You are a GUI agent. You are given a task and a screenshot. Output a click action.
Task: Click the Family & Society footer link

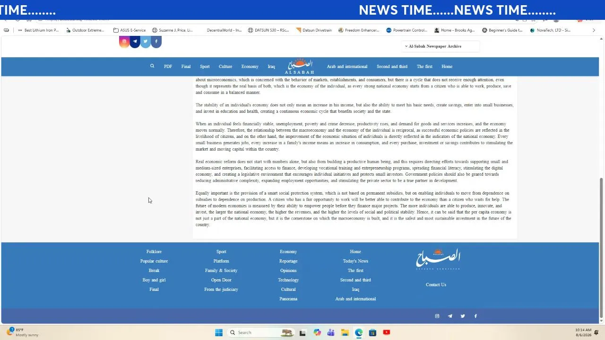coord(221,271)
